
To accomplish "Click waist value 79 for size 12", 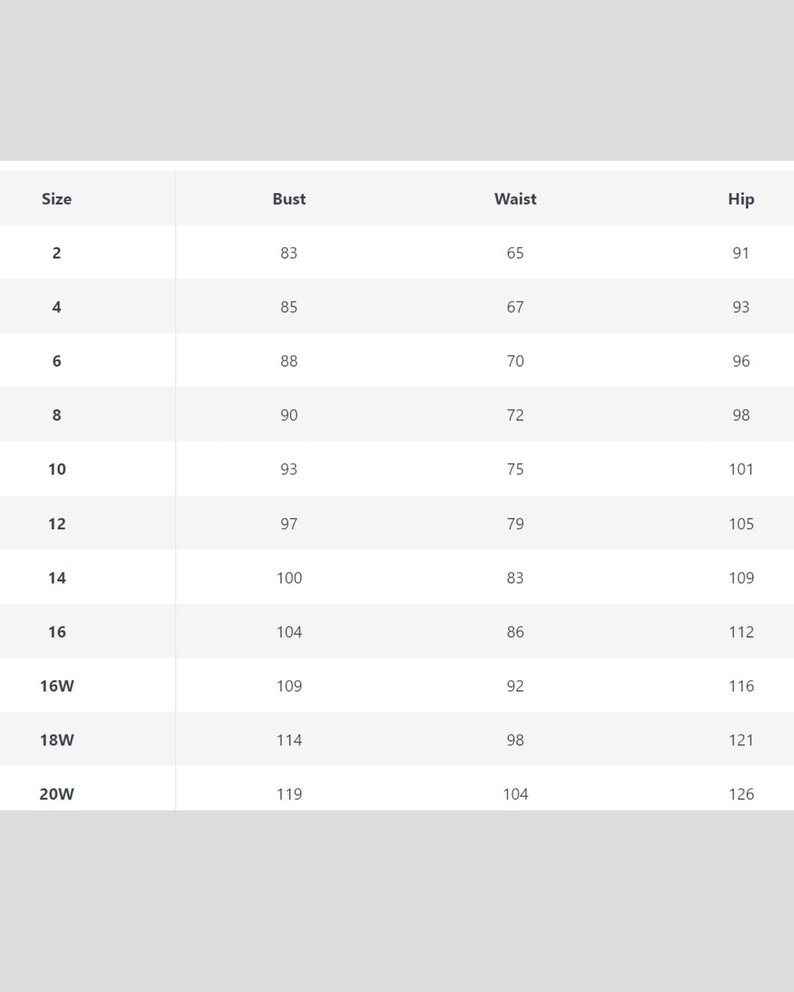I will pos(515,523).
